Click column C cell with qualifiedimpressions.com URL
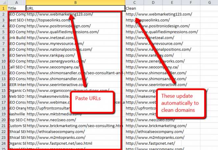The width and height of the screenshot is (218, 150). tap(134, 32)
